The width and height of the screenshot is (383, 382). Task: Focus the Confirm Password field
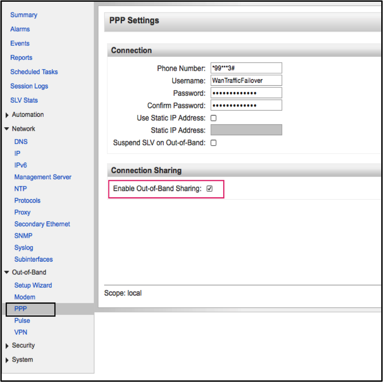[246, 105]
